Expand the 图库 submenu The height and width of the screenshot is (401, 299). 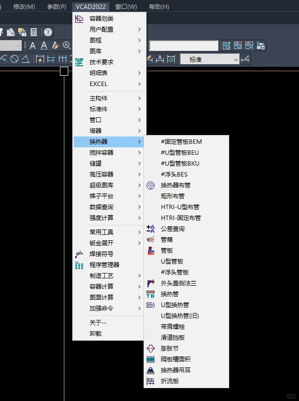[109, 51]
